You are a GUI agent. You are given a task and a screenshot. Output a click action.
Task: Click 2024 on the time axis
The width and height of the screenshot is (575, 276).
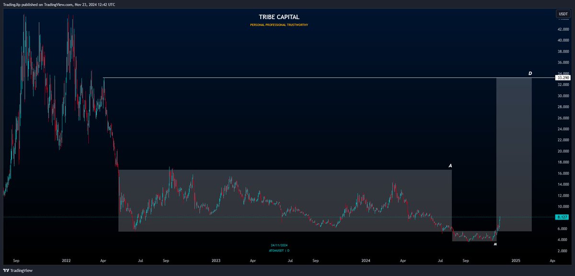(366, 261)
